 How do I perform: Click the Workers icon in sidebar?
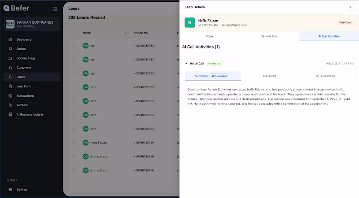[10, 105]
